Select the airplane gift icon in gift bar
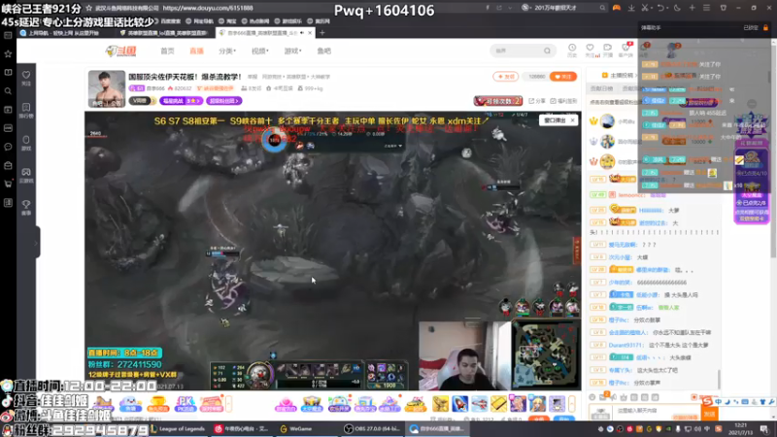 (479, 404)
